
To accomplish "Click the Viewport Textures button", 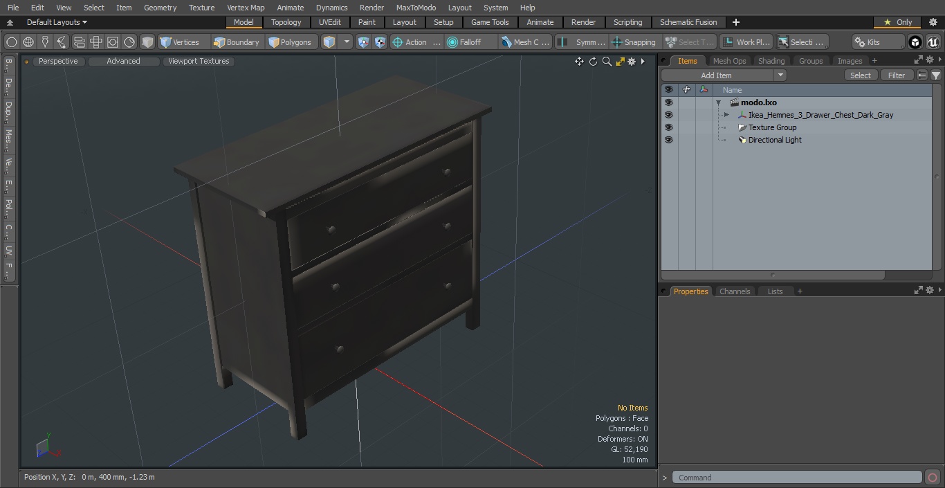I will [x=199, y=61].
